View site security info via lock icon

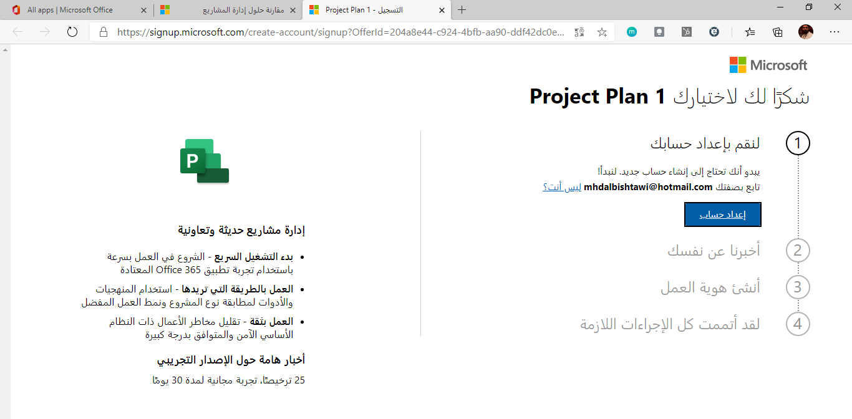pos(104,32)
